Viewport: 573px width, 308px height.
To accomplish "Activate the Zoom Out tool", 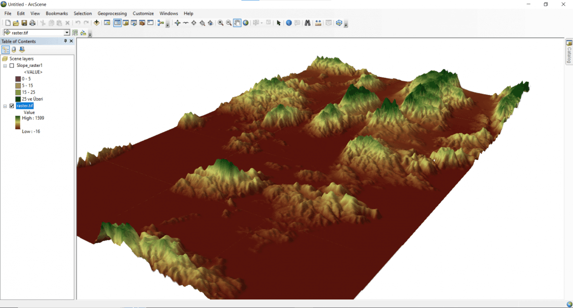I will tap(229, 23).
